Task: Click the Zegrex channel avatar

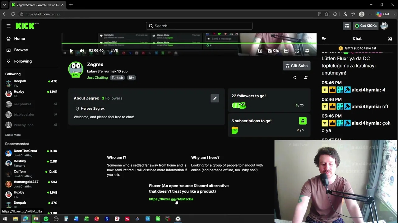Action: click(x=76, y=69)
